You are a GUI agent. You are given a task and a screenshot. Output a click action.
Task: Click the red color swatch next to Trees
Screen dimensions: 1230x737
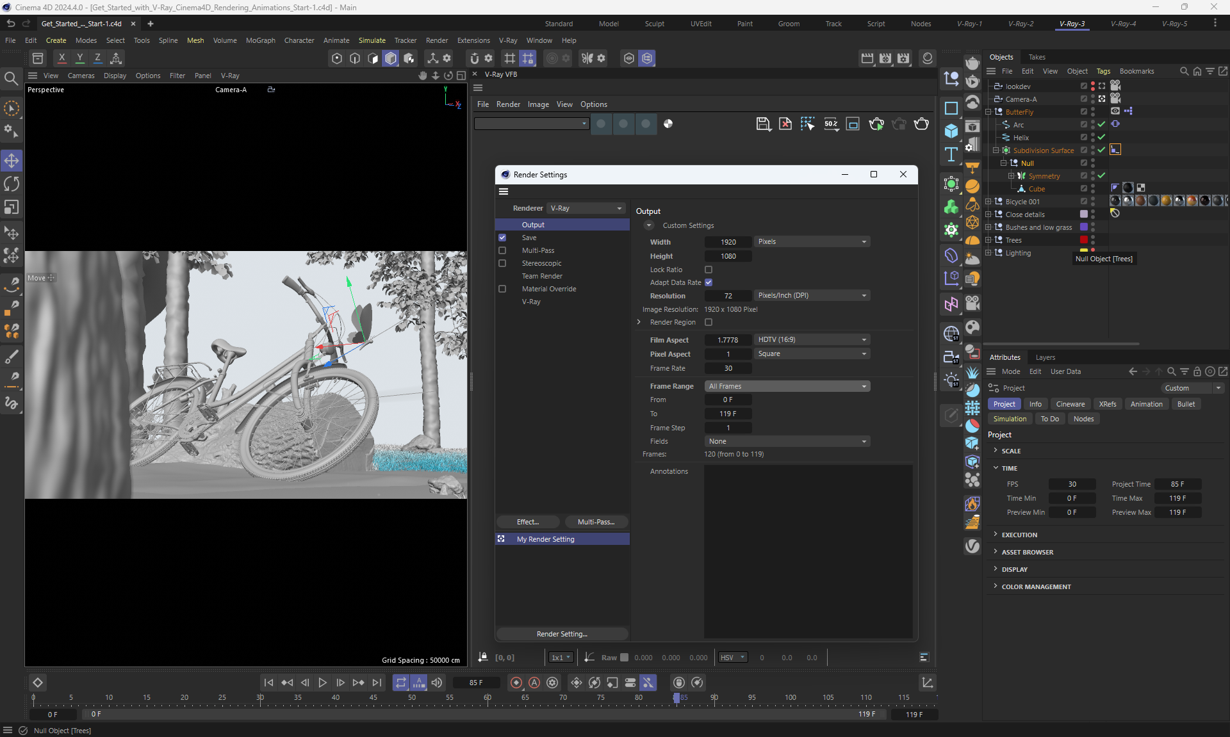click(x=1084, y=240)
